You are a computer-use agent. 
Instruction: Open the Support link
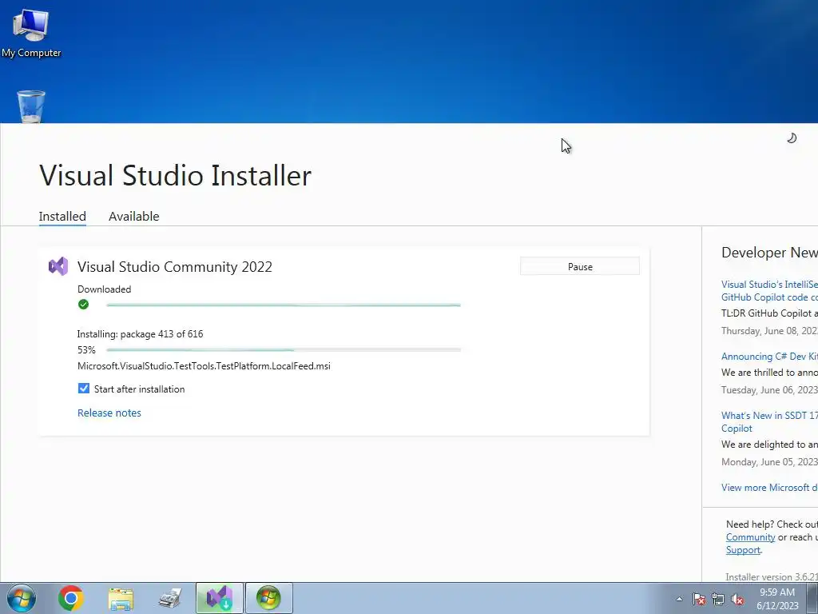tap(743, 550)
